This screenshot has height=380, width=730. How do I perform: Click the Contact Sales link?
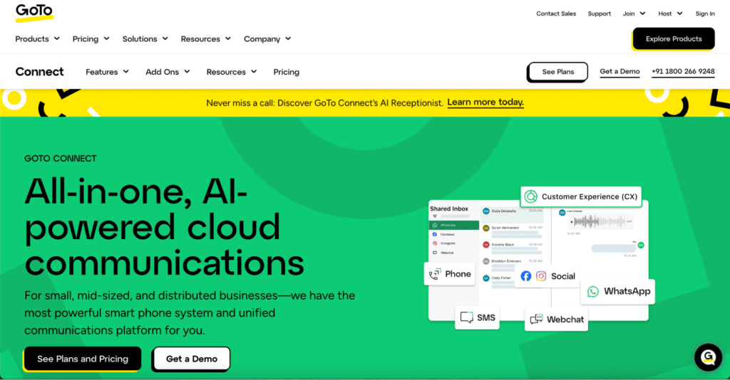pos(556,14)
